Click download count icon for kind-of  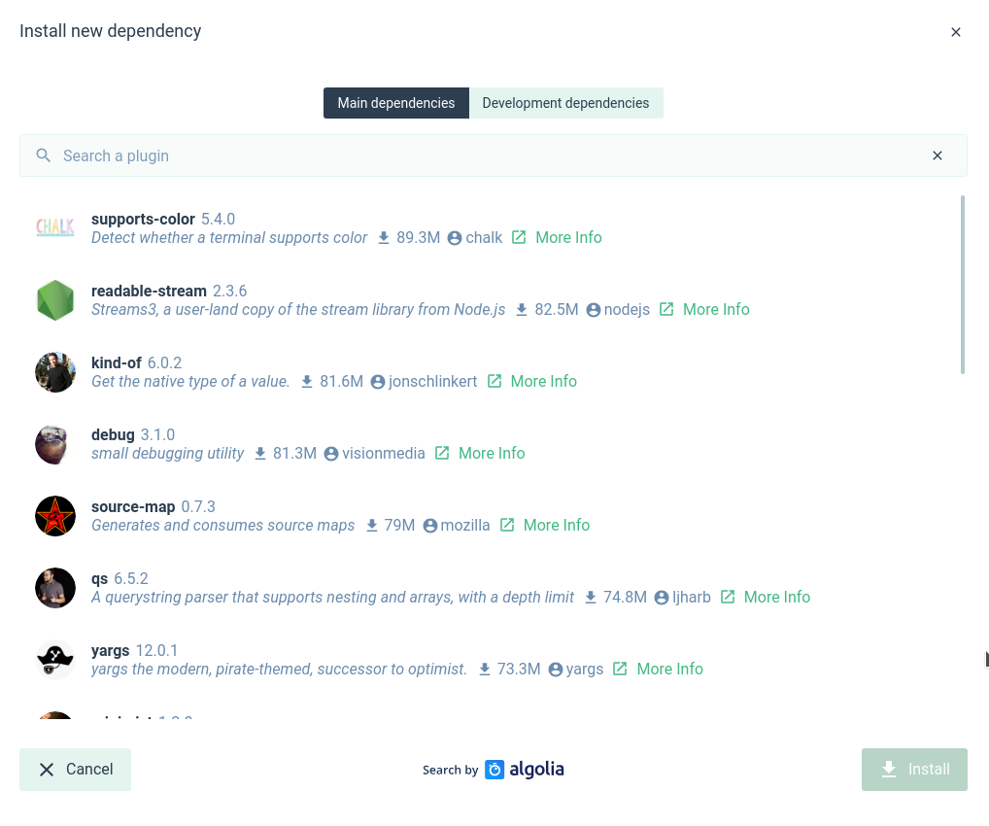coord(307,382)
